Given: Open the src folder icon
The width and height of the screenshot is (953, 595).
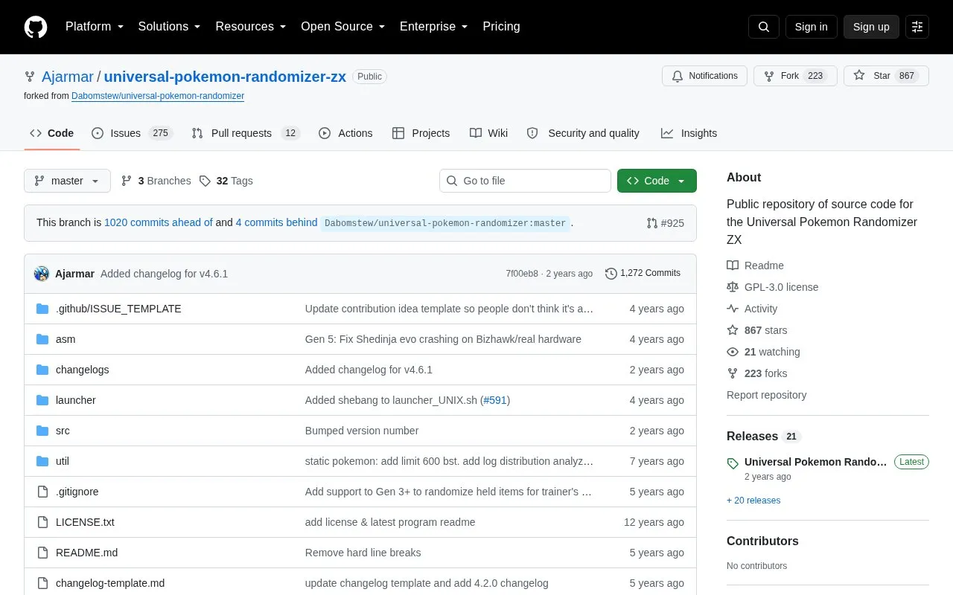Looking at the screenshot, I should [x=42, y=431].
